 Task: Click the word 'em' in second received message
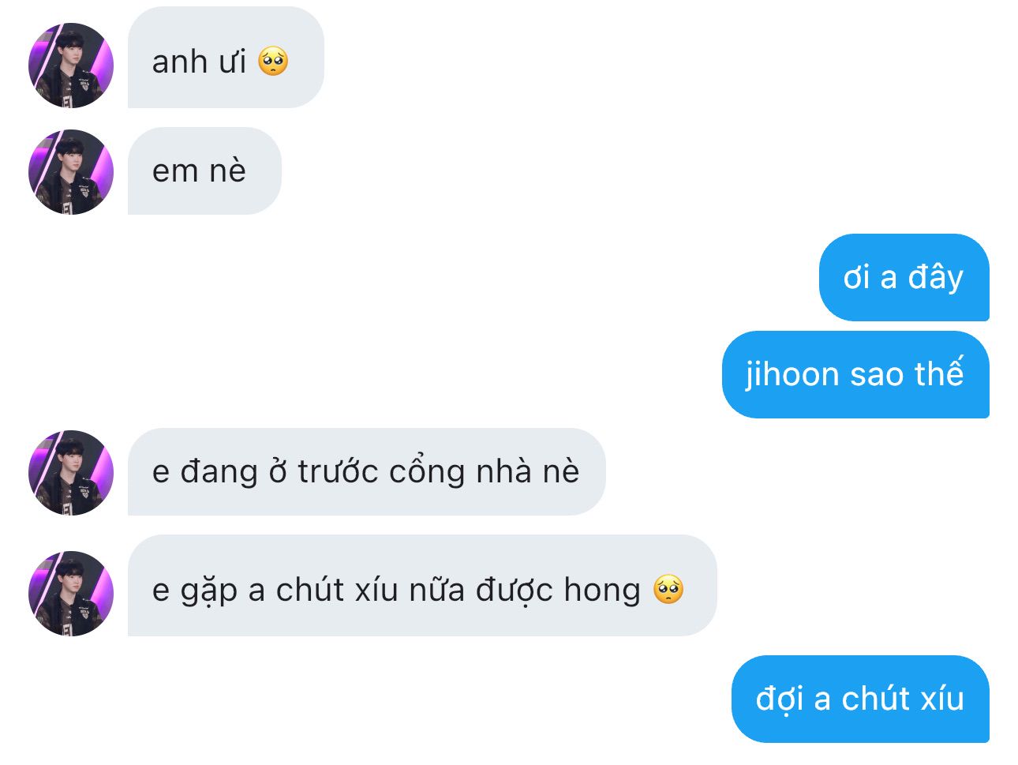pos(174,171)
